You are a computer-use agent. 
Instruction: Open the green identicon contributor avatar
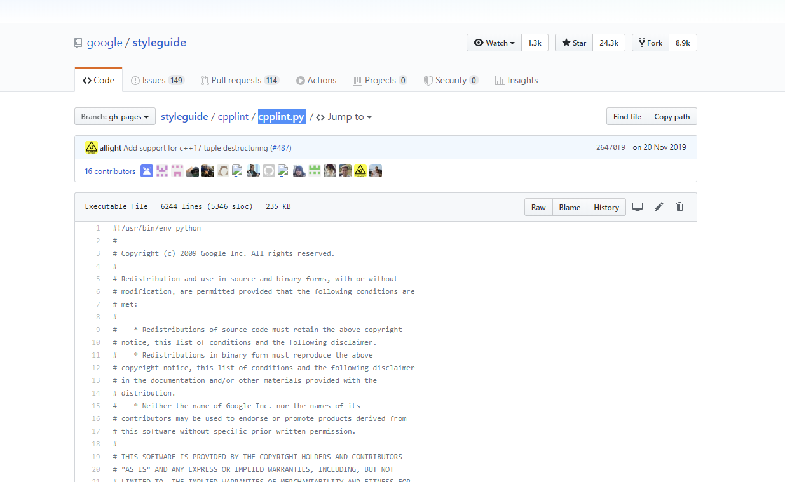click(315, 171)
